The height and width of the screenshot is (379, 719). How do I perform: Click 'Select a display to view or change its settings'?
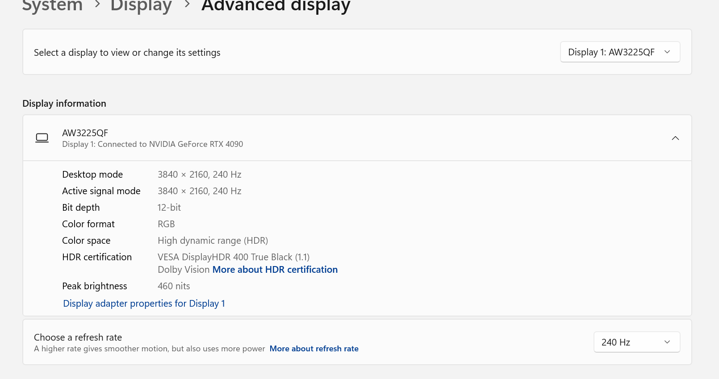127,53
